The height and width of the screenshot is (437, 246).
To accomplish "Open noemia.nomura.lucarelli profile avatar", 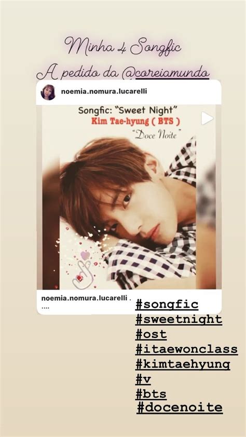I will [x=48, y=92].
